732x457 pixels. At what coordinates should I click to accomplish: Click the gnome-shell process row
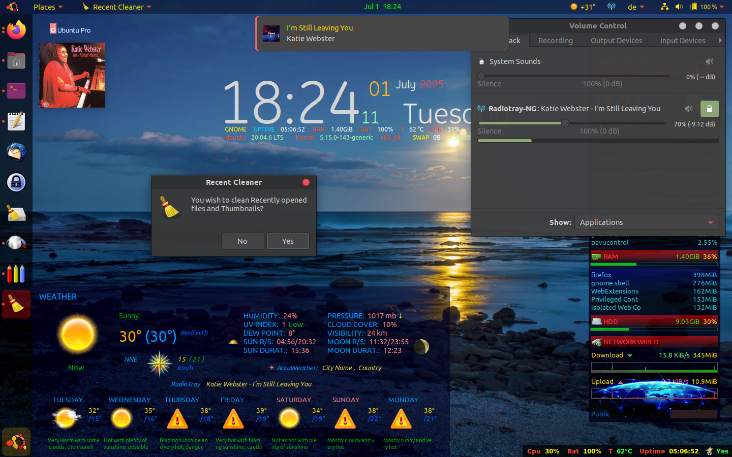[654, 283]
